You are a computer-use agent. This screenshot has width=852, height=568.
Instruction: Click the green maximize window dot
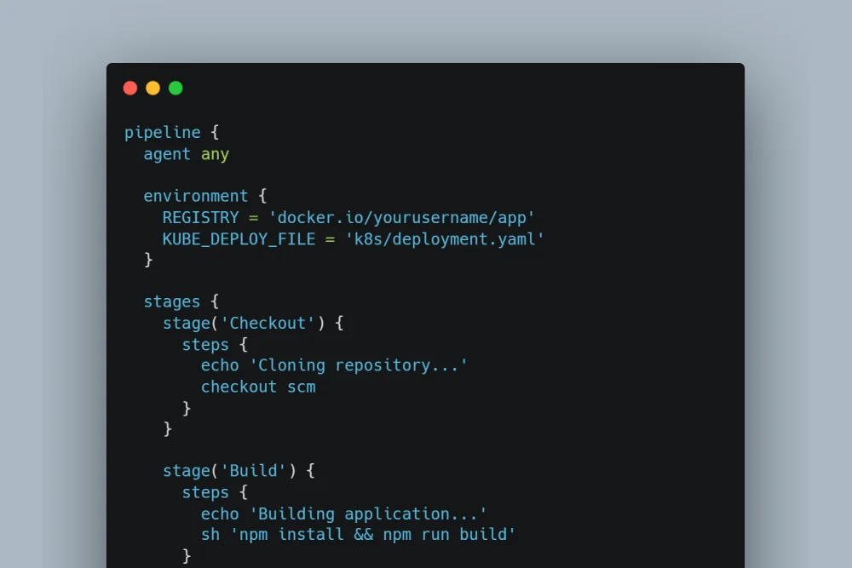176,88
